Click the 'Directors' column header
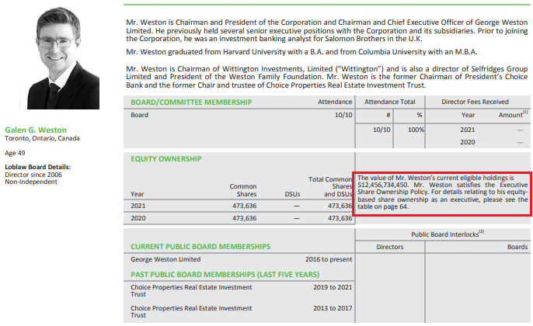This screenshot has width=533, height=326. pyautogui.click(x=390, y=247)
